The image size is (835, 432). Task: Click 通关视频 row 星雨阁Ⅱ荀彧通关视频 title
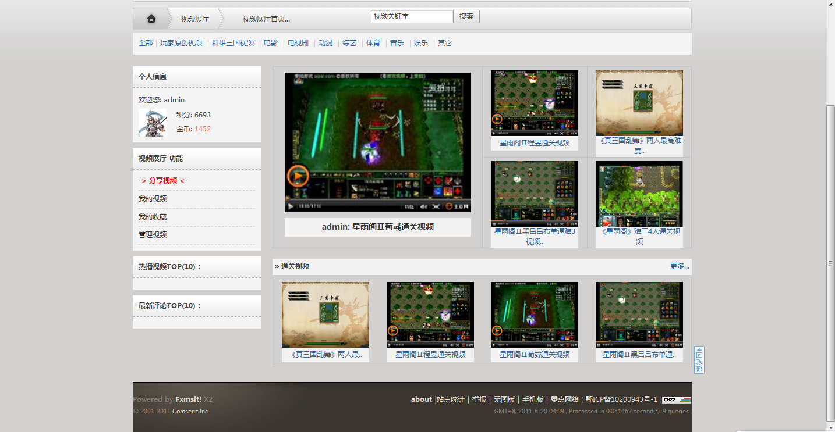(535, 355)
